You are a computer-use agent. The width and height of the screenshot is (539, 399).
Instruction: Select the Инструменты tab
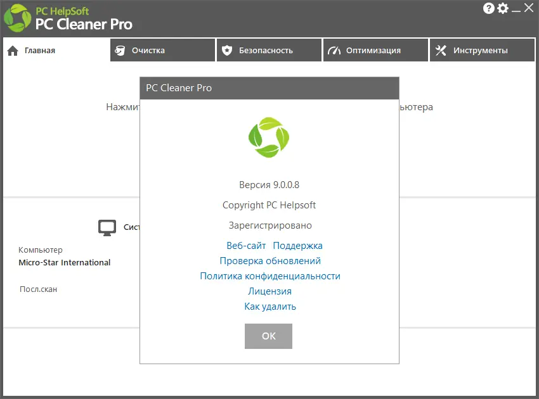pyautogui.click(x=483, y=50)
